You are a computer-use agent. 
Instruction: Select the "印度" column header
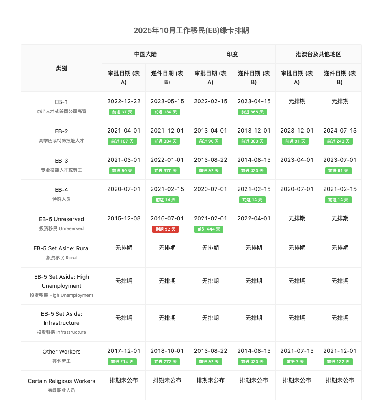pyautogui.click(x=232, y=54)
